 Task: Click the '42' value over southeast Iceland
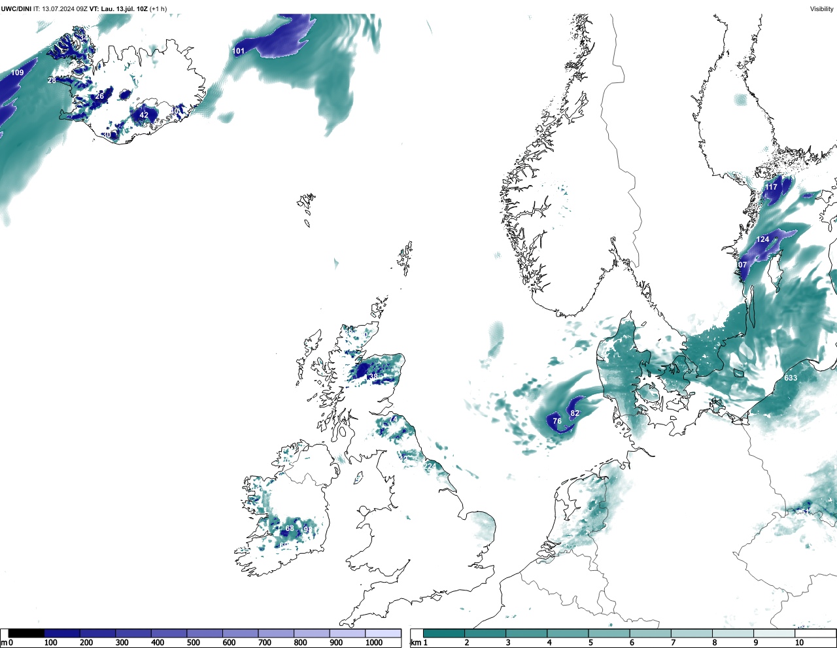coord(144,115)
